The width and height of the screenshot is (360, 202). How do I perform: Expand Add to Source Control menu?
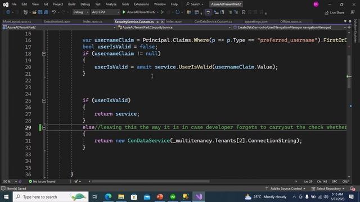(x=286, y=189)
